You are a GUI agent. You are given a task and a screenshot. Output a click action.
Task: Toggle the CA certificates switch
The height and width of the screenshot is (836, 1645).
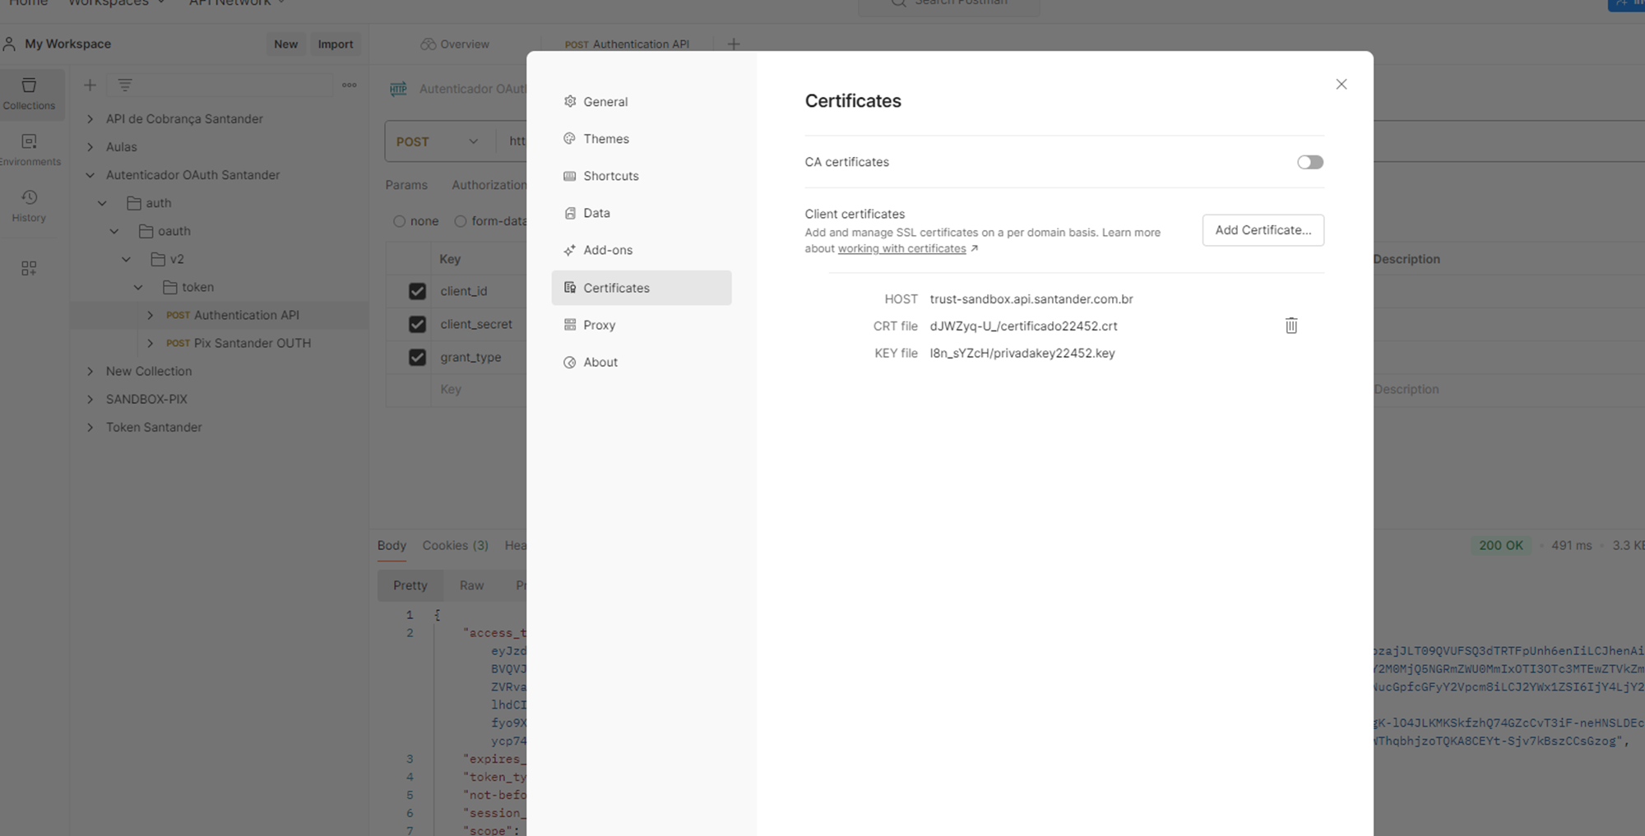[1310, 162]
